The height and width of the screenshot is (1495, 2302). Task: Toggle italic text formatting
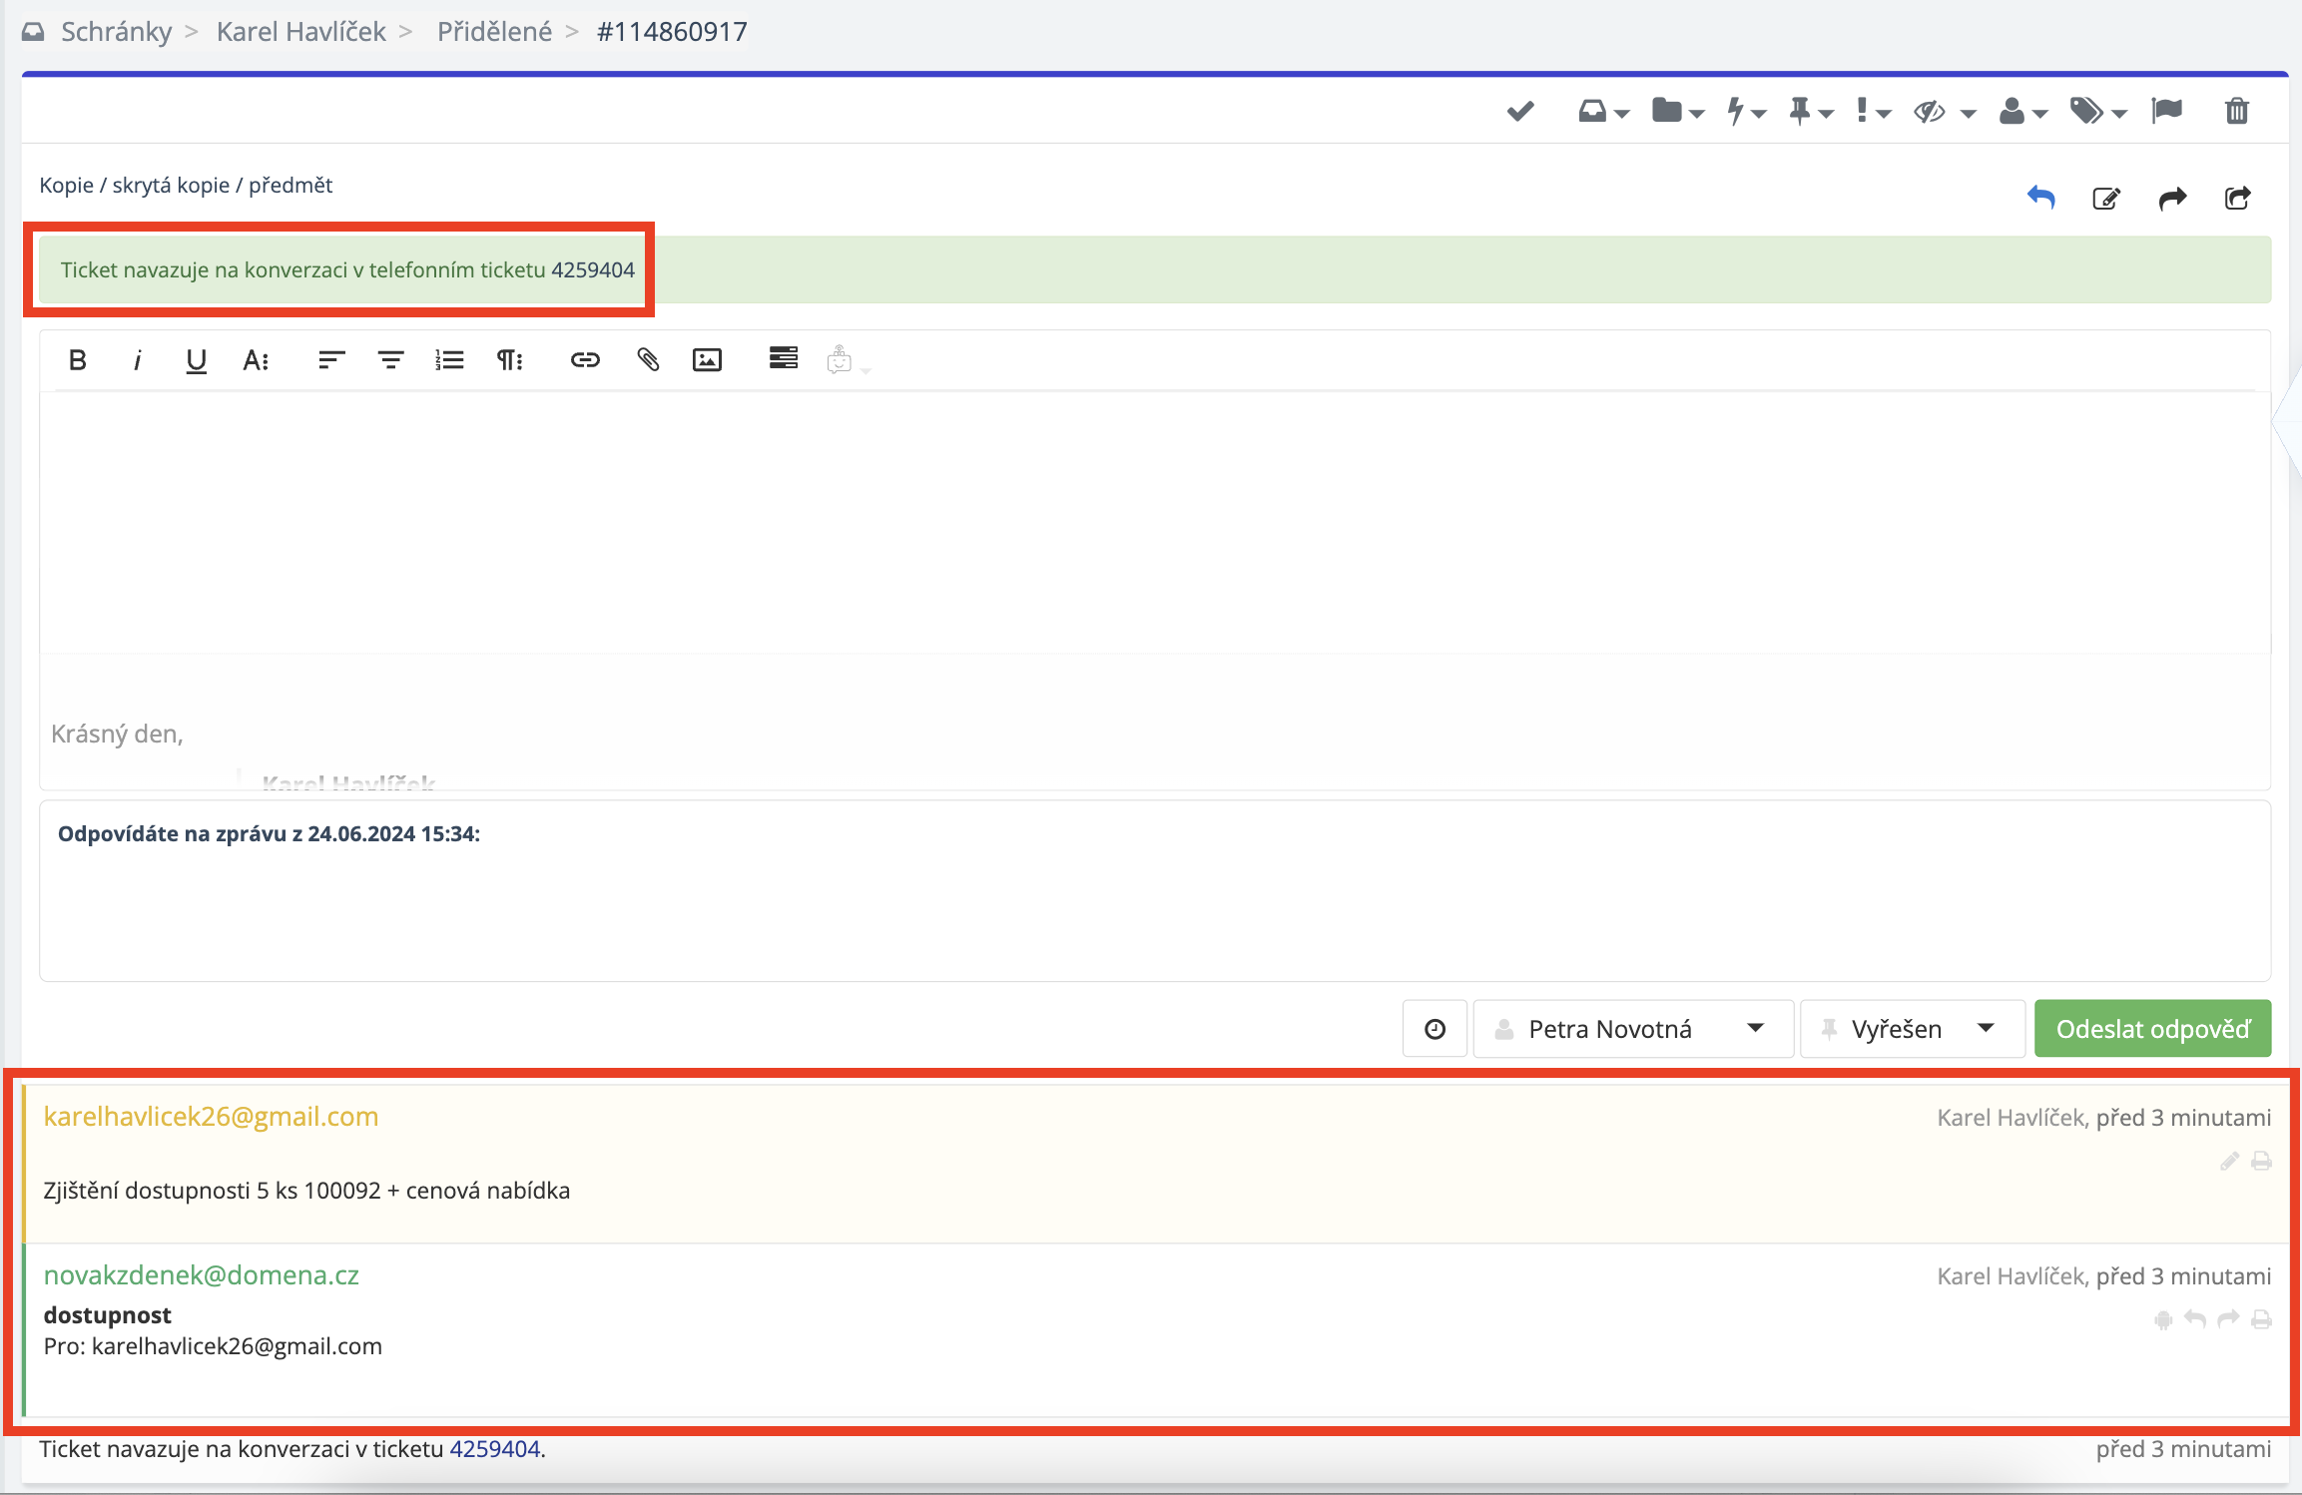(x=137, y=360)
